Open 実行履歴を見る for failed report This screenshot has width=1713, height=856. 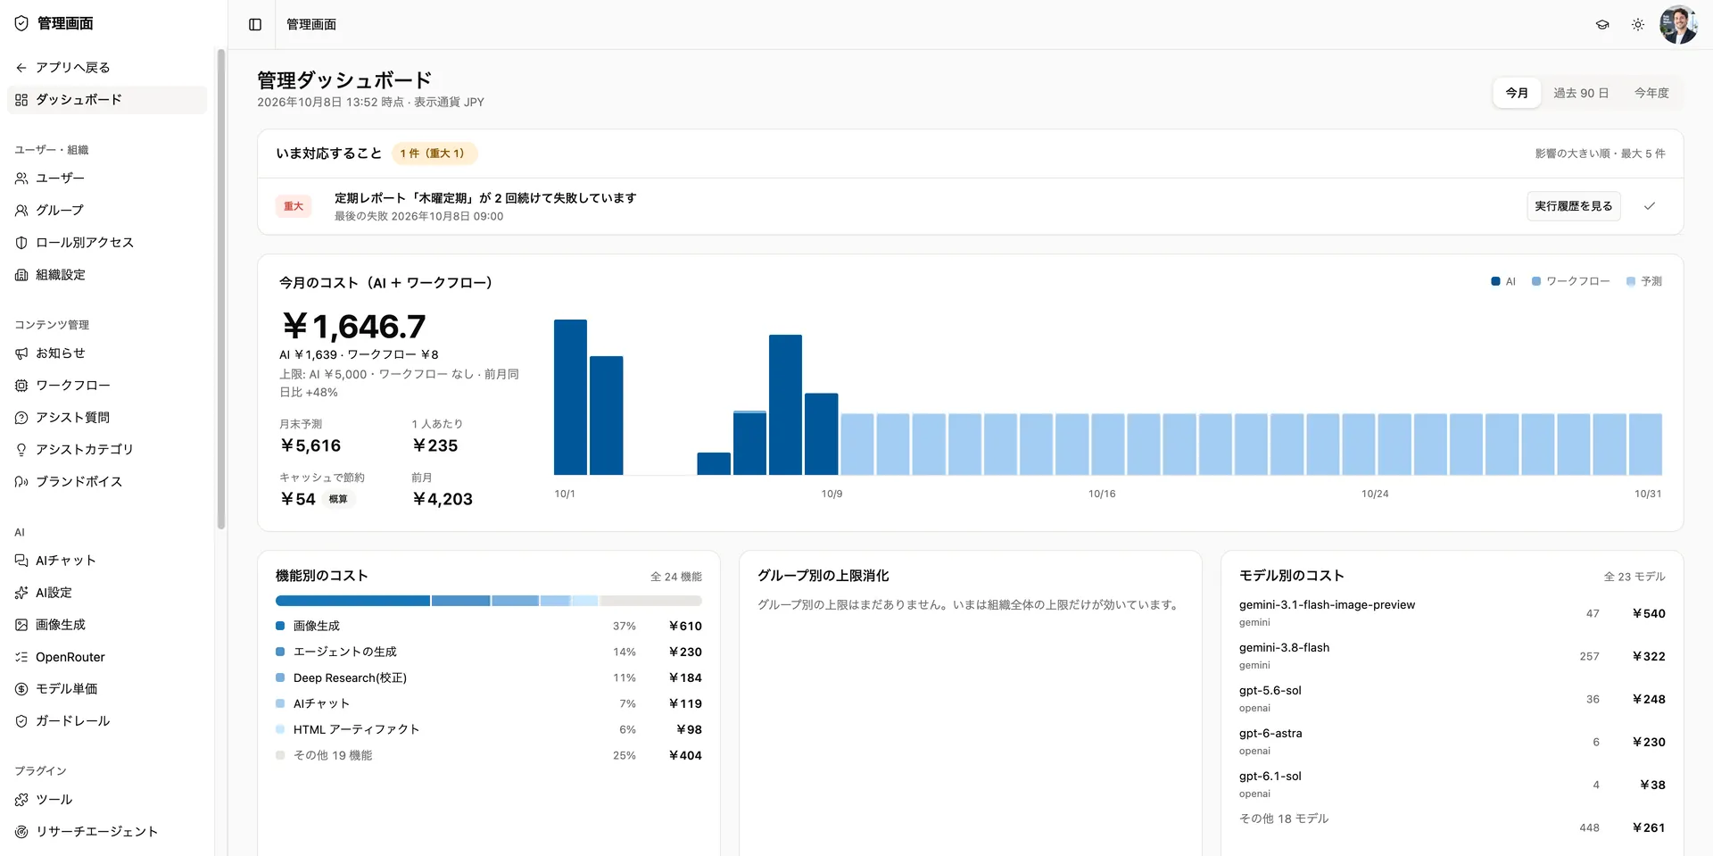1574,206
